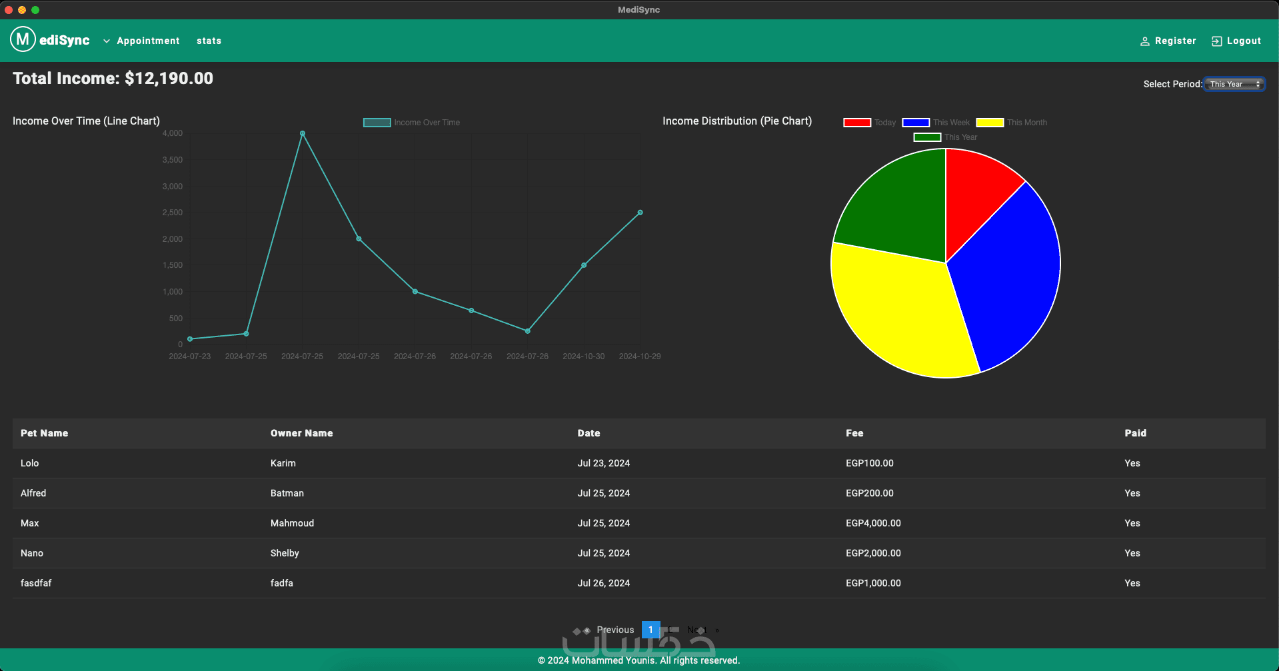Click the Jul 26, 2024 date cell
1279x671 pixels.
(x=603, y=583)
